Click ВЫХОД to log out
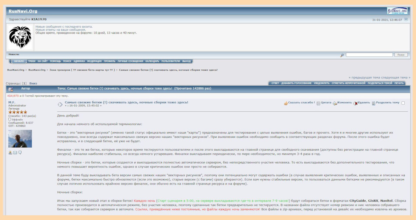Screen dimensions: 416x220 click(186, 61)
